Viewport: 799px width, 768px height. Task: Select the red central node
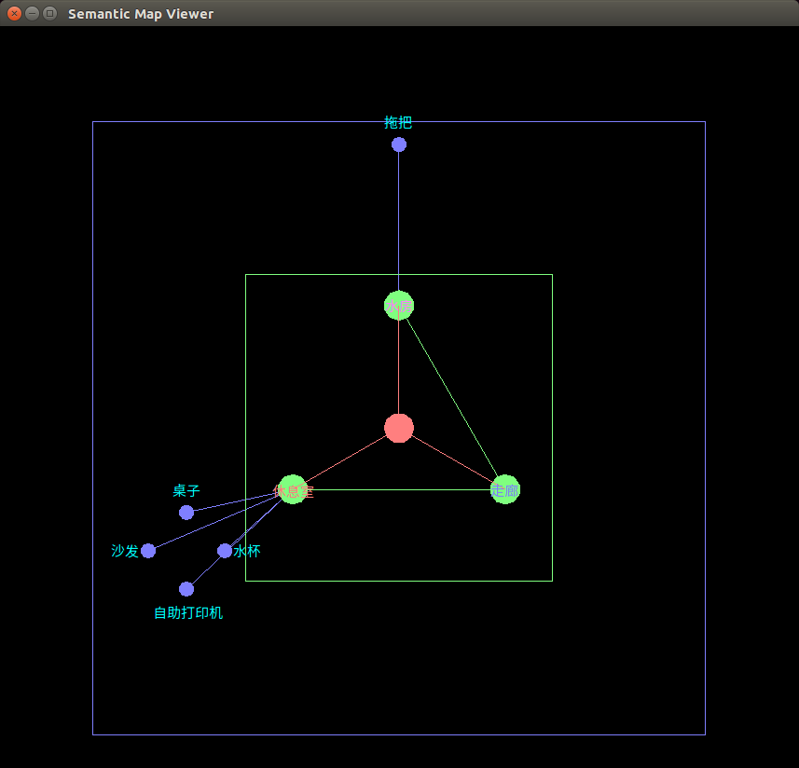(399, 428)
